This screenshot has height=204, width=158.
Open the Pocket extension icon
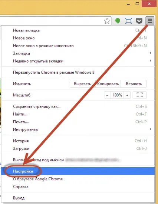pyautogui.click(x=139, y=21)
